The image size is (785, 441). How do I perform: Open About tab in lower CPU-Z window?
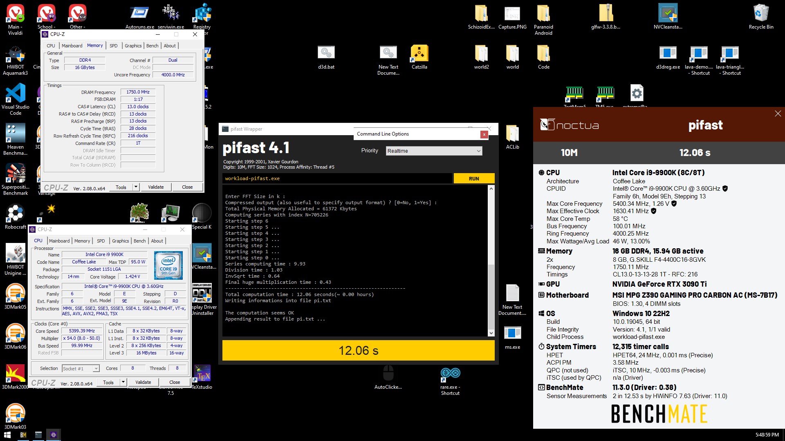(157, 241)
